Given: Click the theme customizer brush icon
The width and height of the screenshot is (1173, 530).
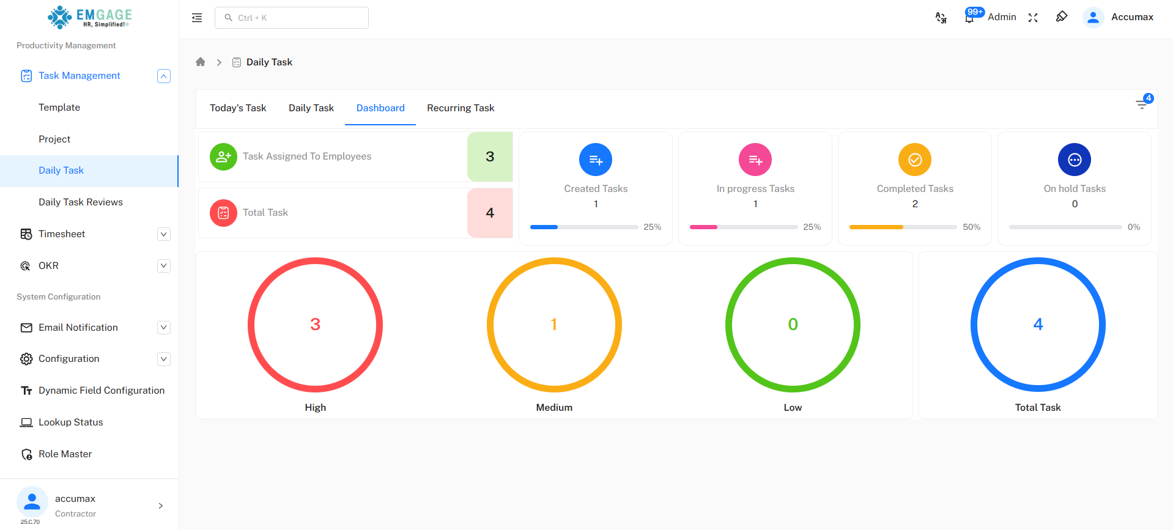Looking at the screenshot, I should pos(1062,17).
